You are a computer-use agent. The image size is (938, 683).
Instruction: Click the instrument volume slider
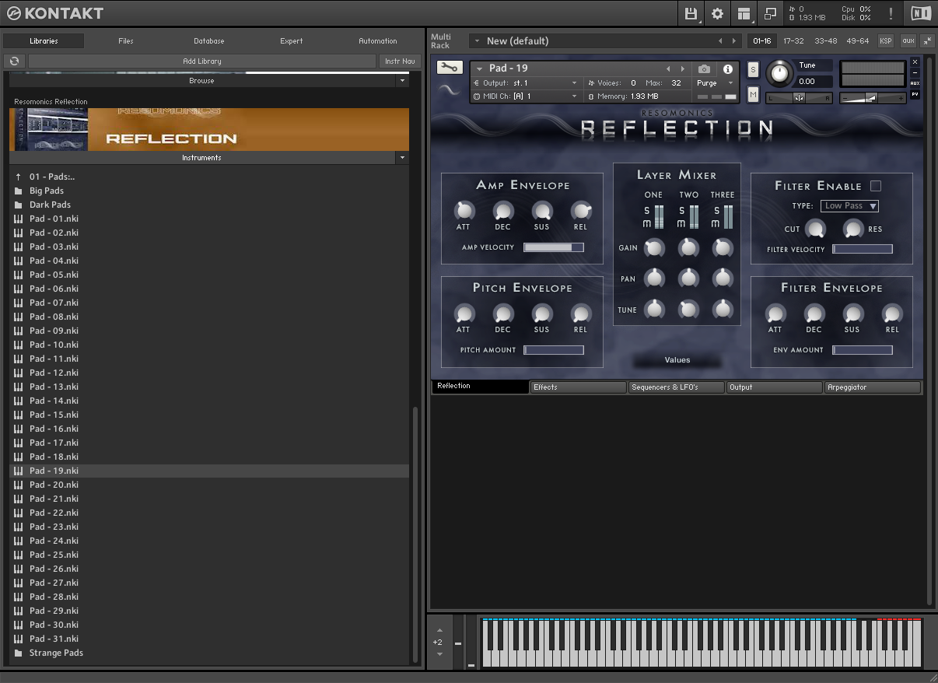click(x=873, y=98)
